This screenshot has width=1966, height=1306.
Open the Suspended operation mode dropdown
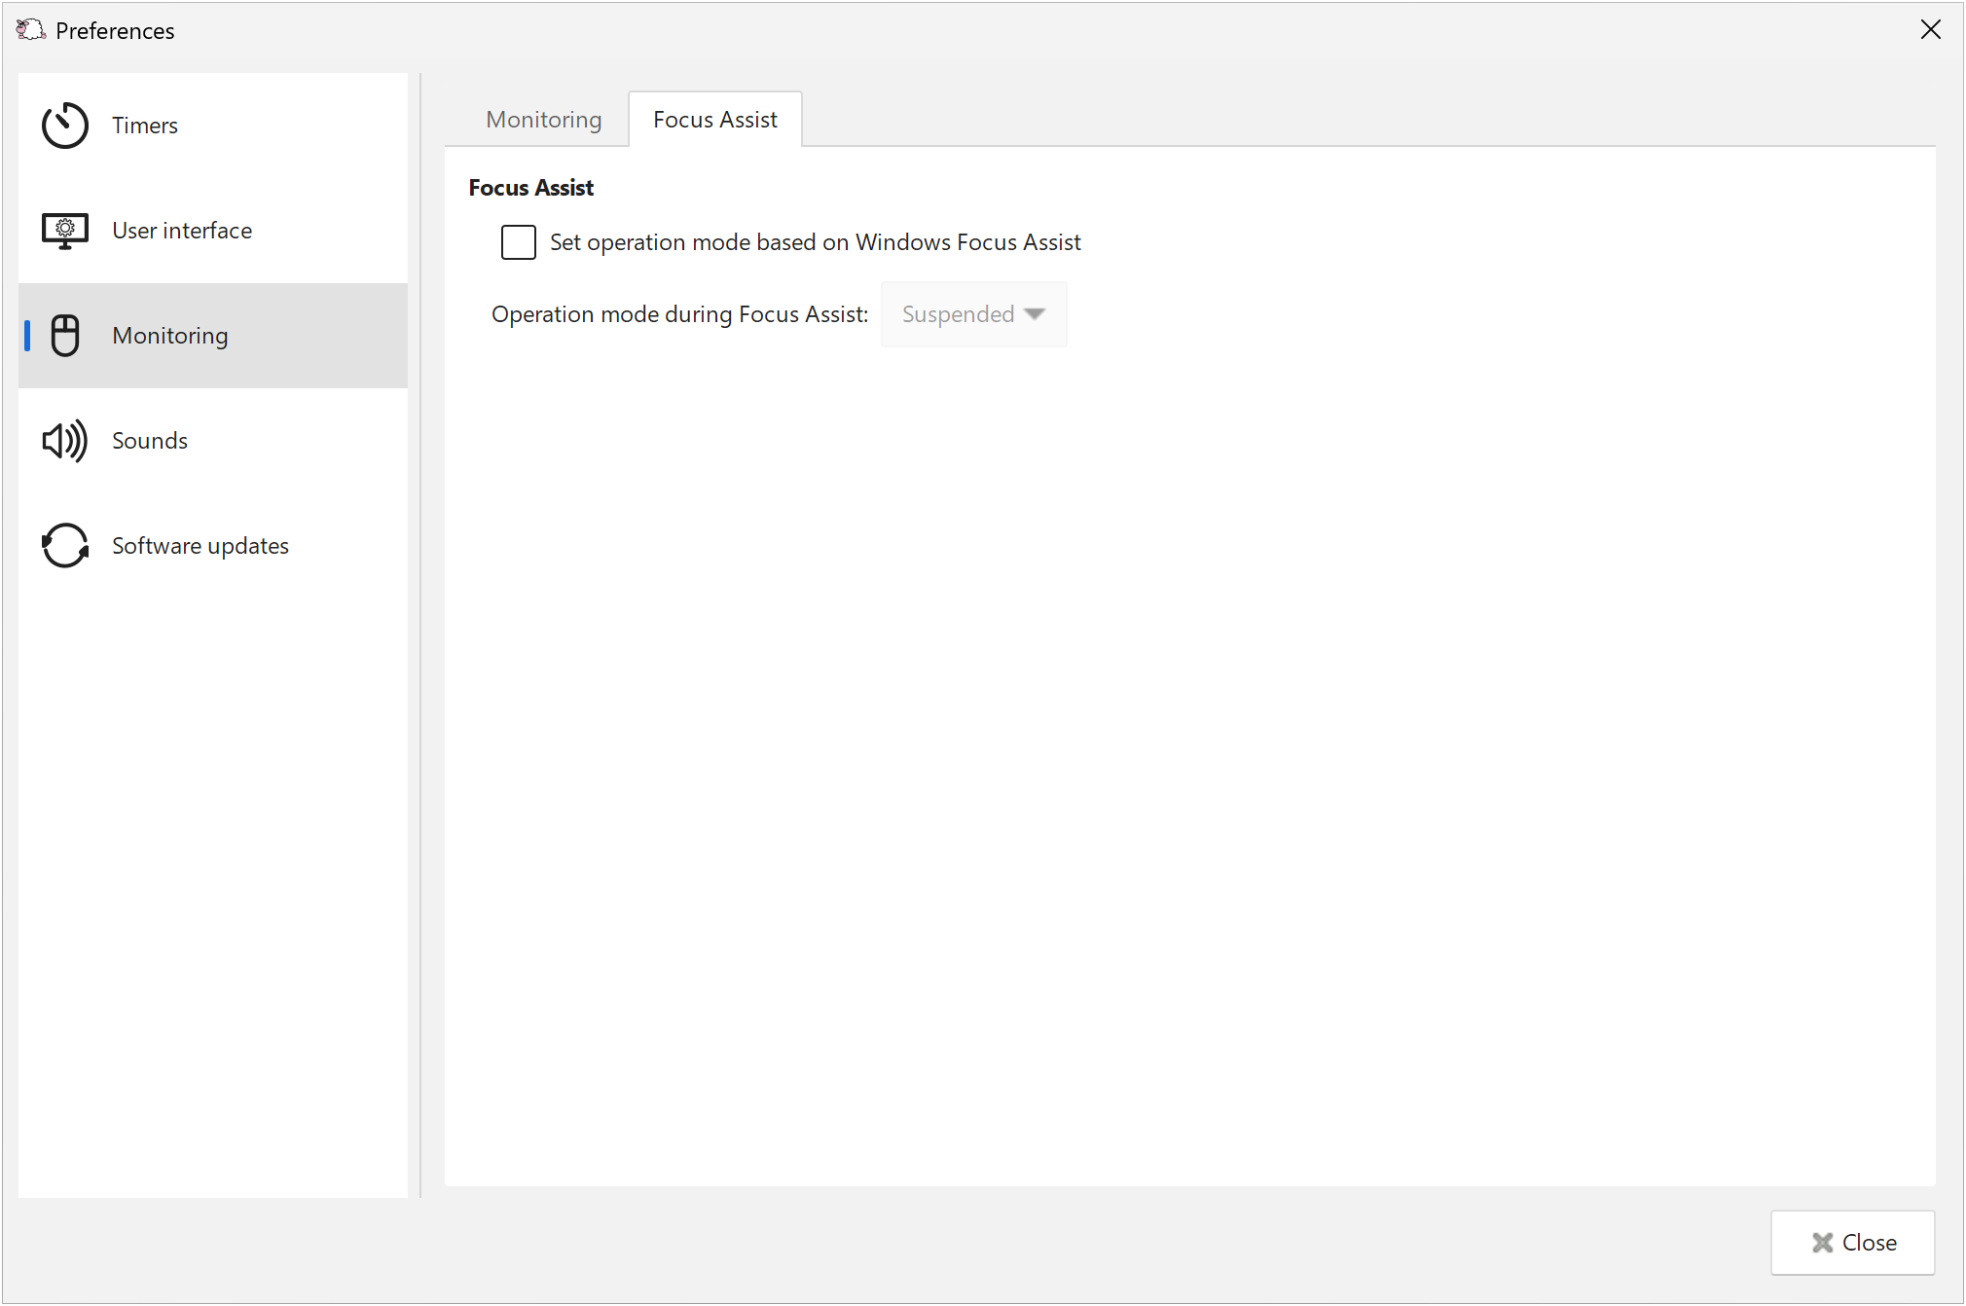coord(974,314)
